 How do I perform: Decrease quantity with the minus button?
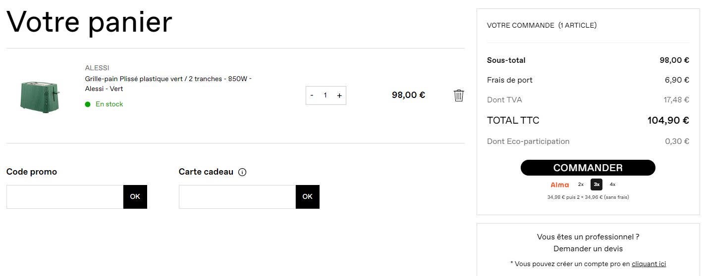(x=312, y=95)
